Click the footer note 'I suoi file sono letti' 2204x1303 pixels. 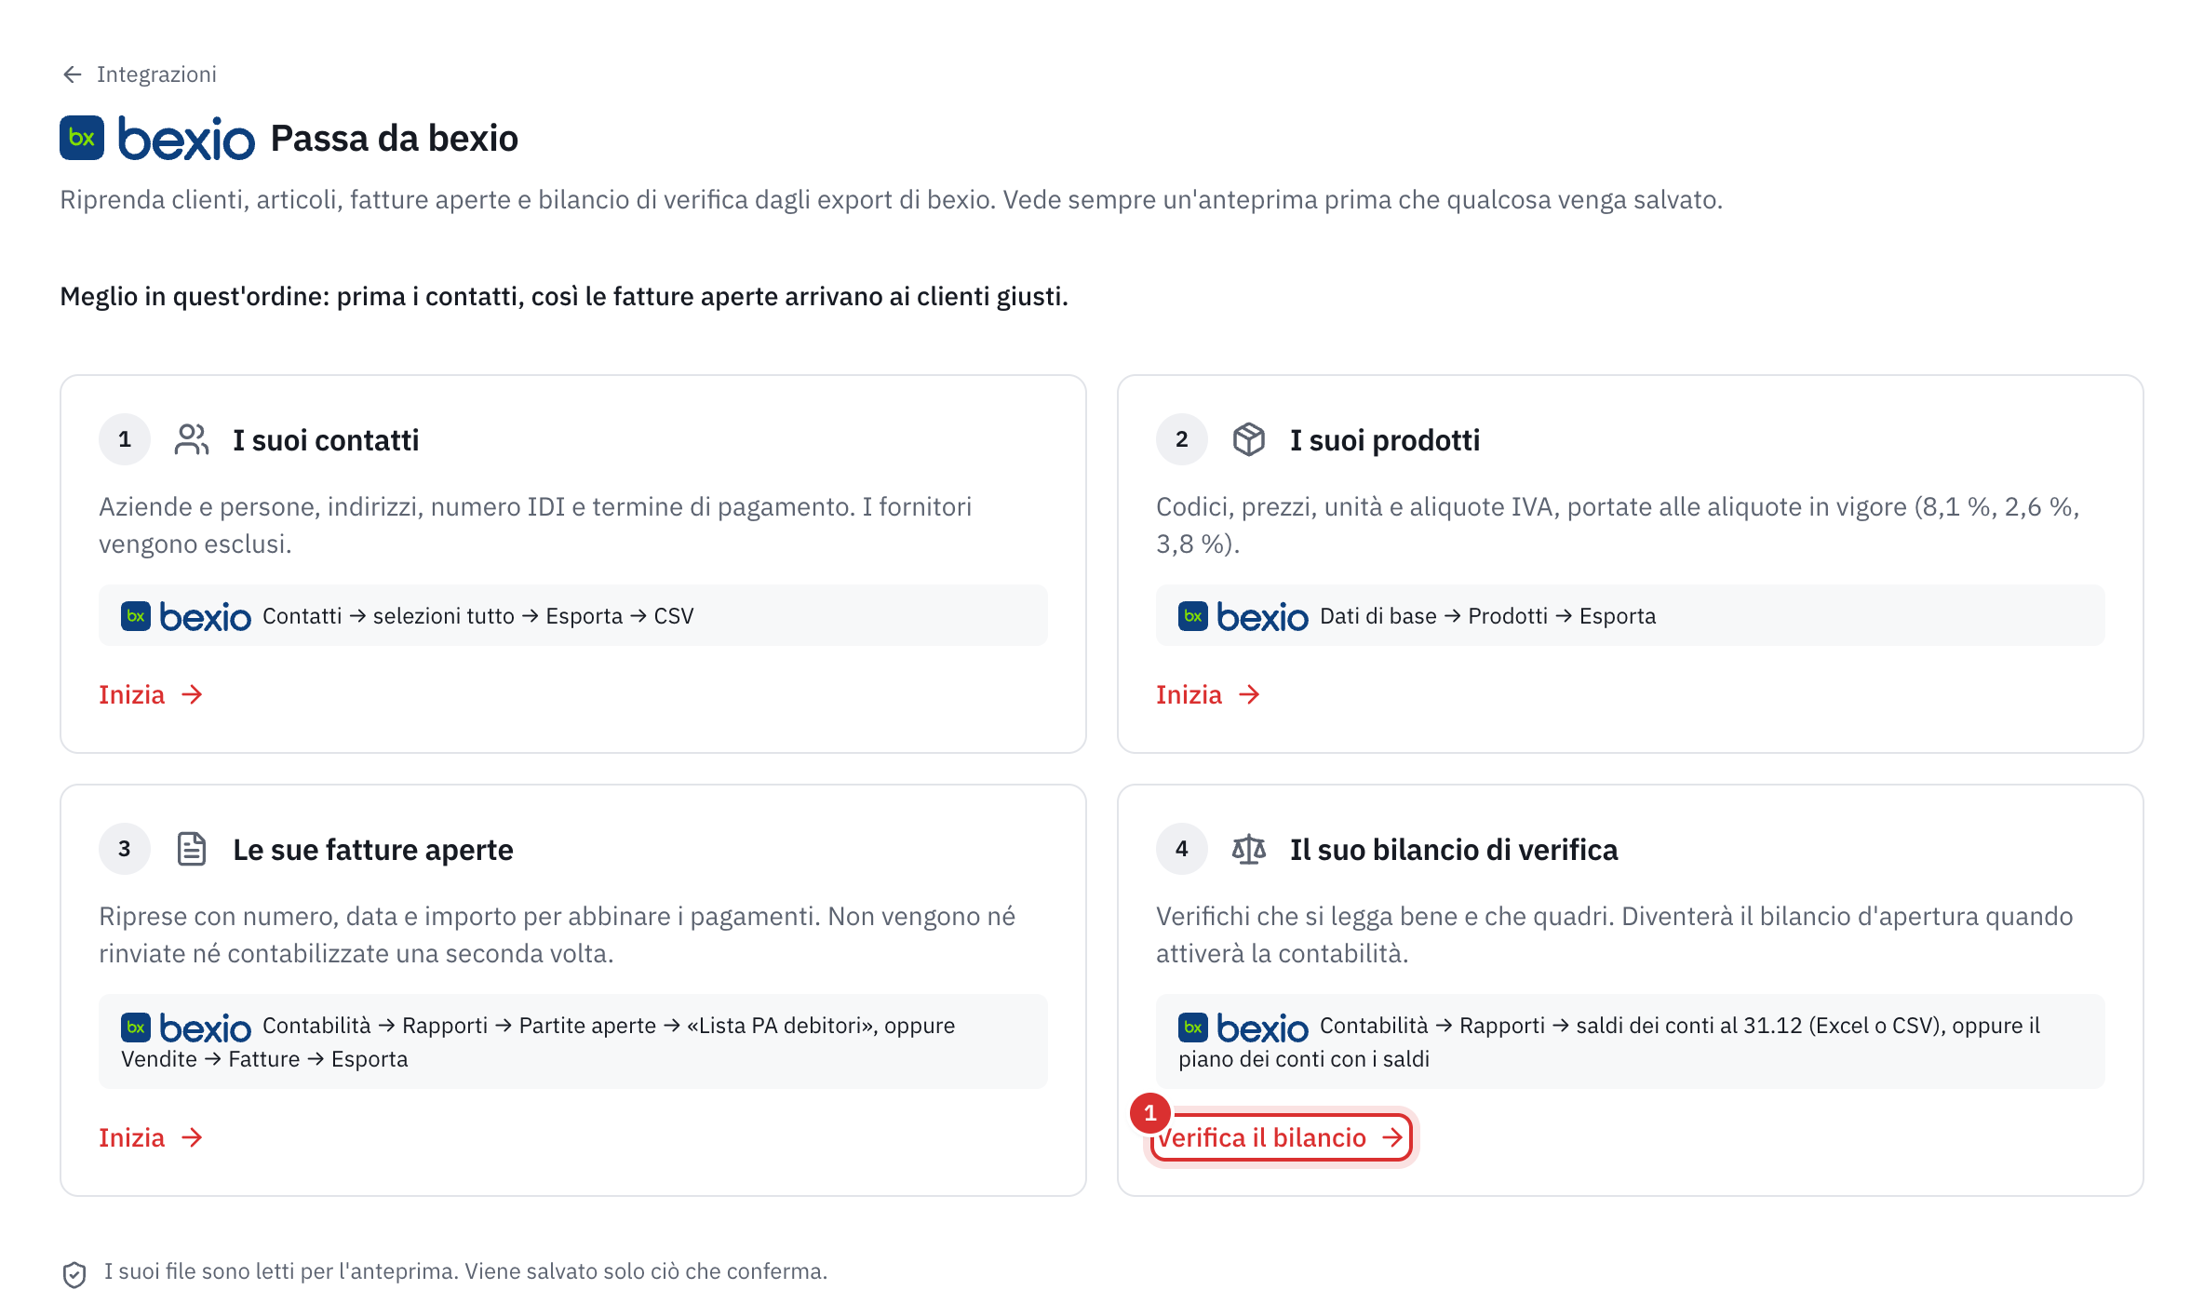click(465, 1271)
